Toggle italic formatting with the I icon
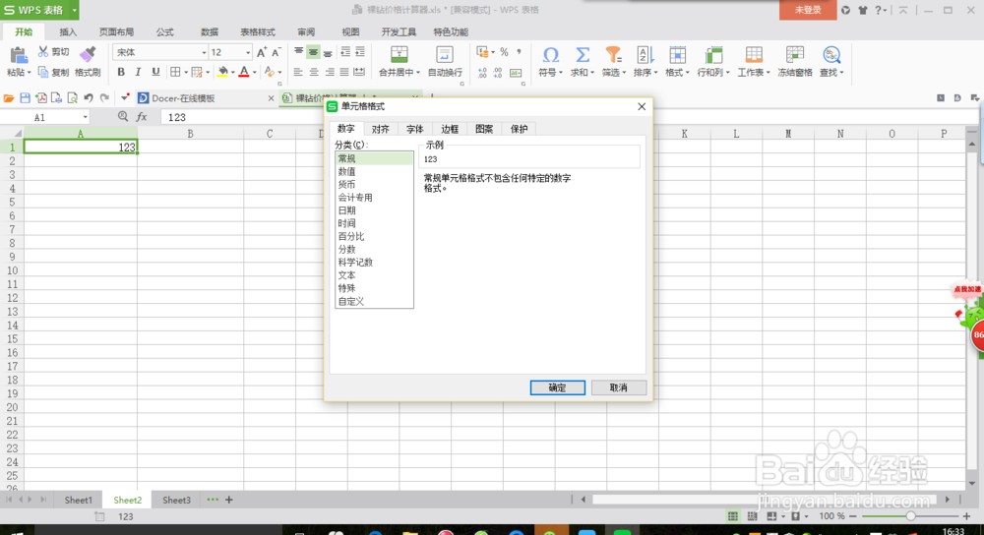This screenshot has height=535, width=984. 138,72
